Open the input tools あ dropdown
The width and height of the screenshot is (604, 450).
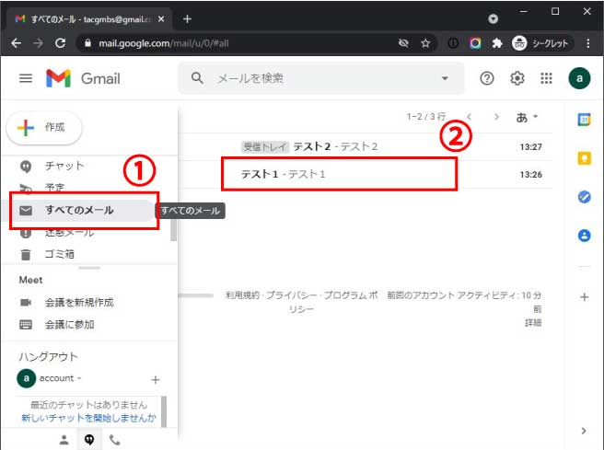[x=528, y=117]
